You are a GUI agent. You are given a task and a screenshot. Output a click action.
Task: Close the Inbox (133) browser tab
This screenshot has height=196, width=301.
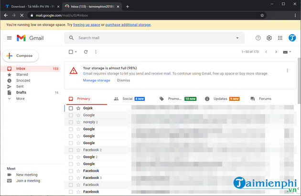click(118, 7)
